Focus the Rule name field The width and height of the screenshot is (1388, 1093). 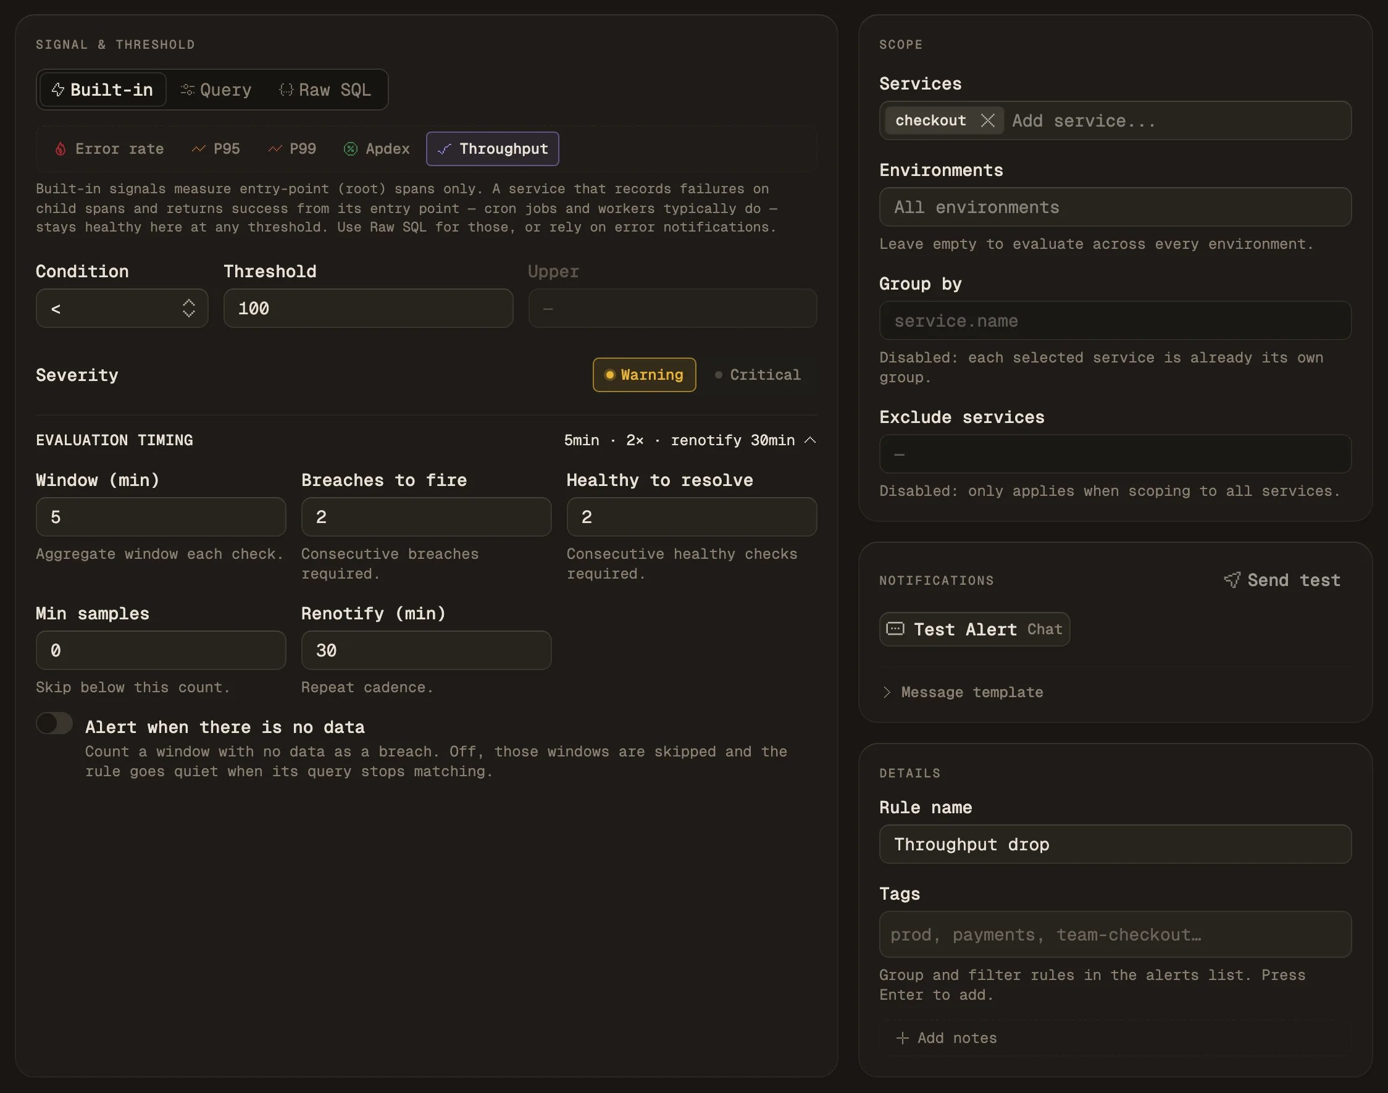(1114, 844)
